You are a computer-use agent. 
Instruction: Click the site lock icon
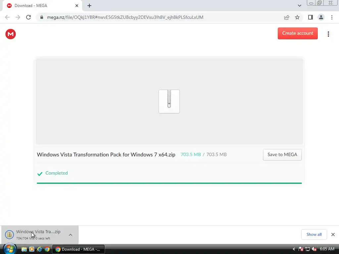[42, 17]
